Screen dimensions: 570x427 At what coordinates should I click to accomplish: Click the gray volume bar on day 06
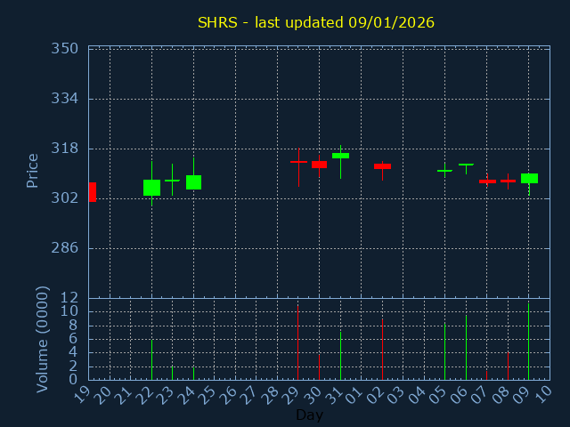pos(466,348)
